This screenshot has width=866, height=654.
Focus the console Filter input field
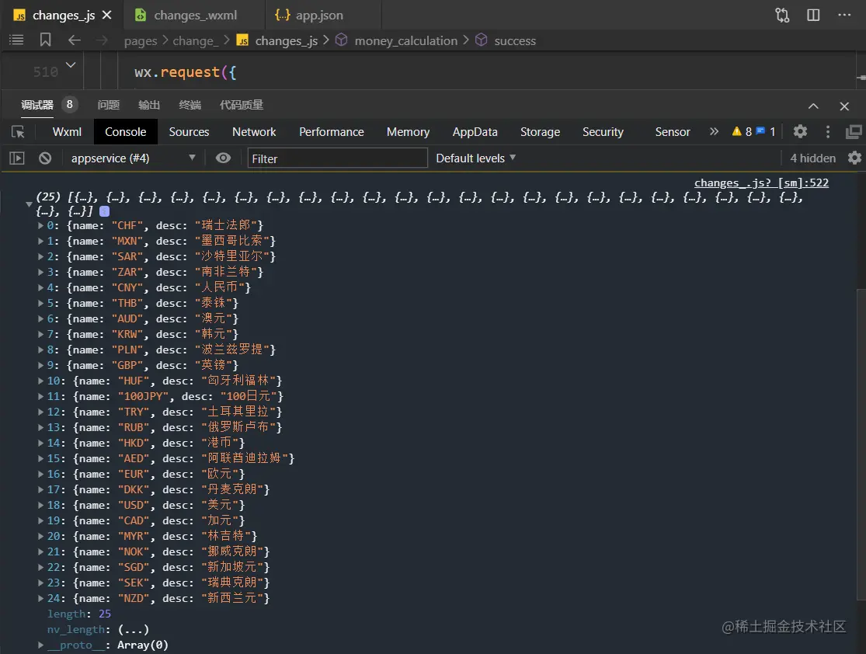pos(337,158)
